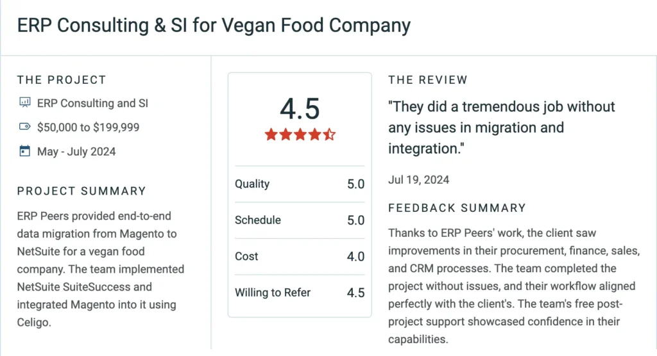
Task: Click the calendar date icon
Action: click(25, 152)
